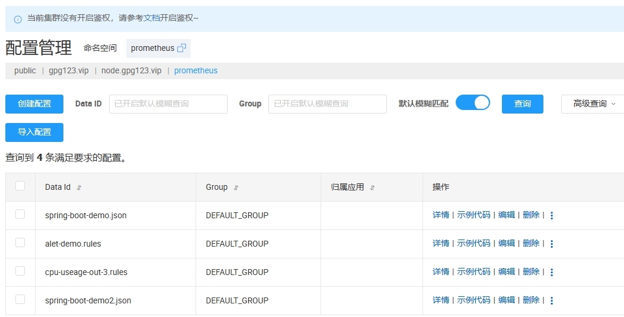The image size is (624, 317).
Task: Click the sort icon beside Data Id header
Action: tap(79, 187)
